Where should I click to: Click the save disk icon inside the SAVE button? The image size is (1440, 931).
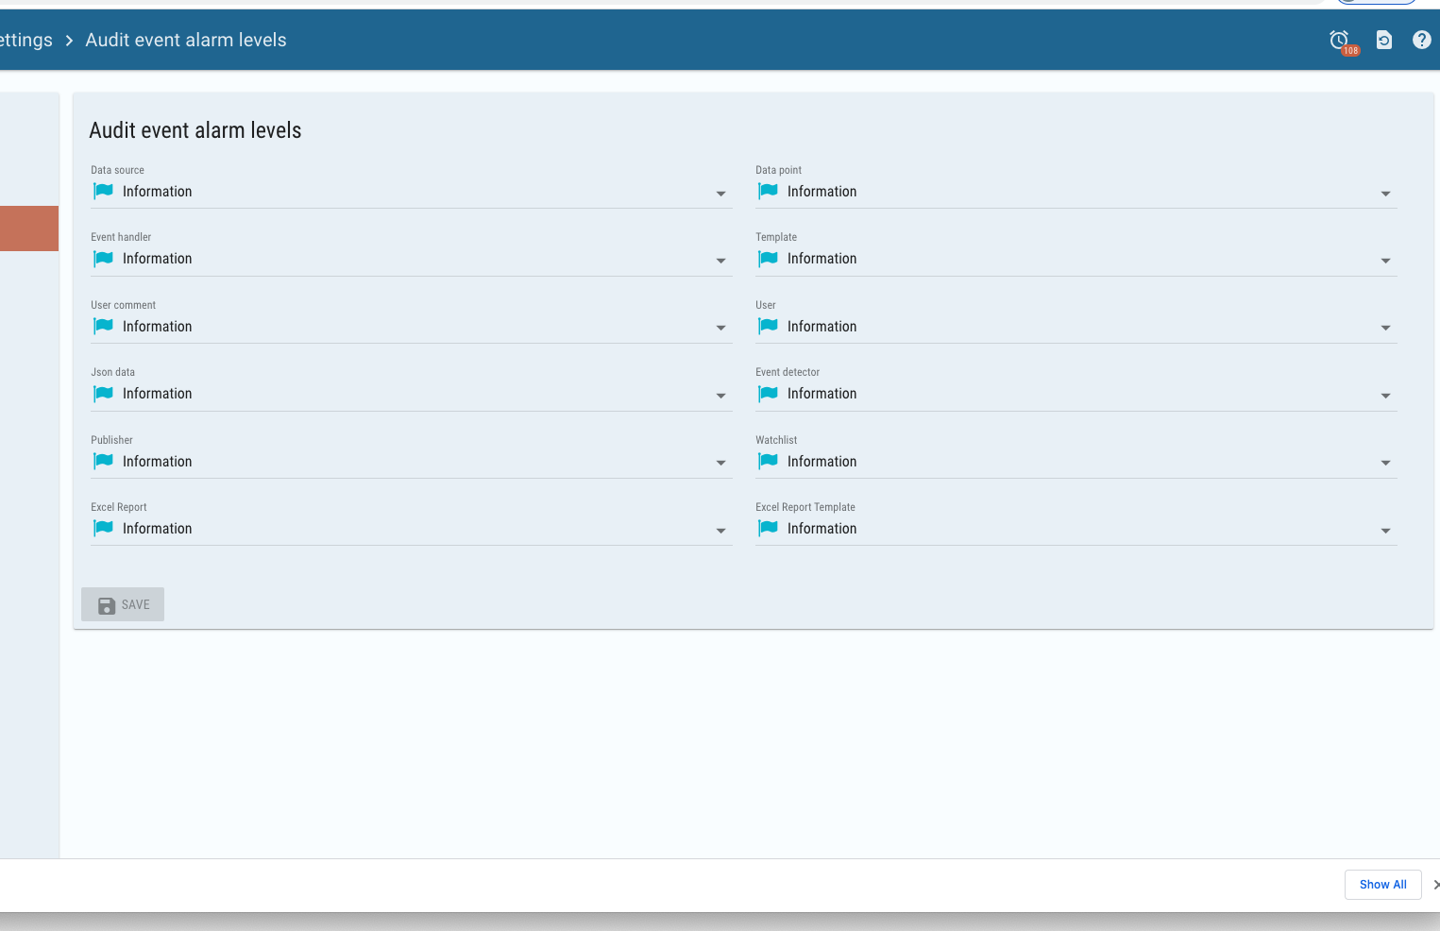(106, 604)
